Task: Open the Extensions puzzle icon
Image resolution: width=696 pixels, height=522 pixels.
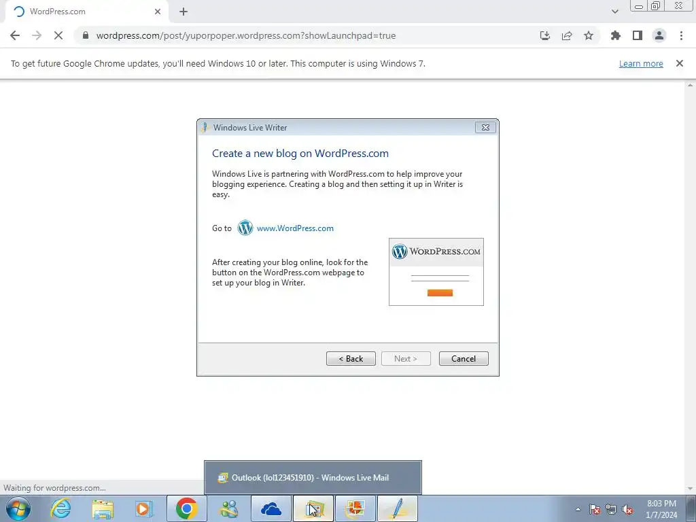Action: tap(616, 35)
